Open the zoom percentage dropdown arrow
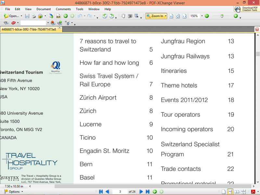 202,16
